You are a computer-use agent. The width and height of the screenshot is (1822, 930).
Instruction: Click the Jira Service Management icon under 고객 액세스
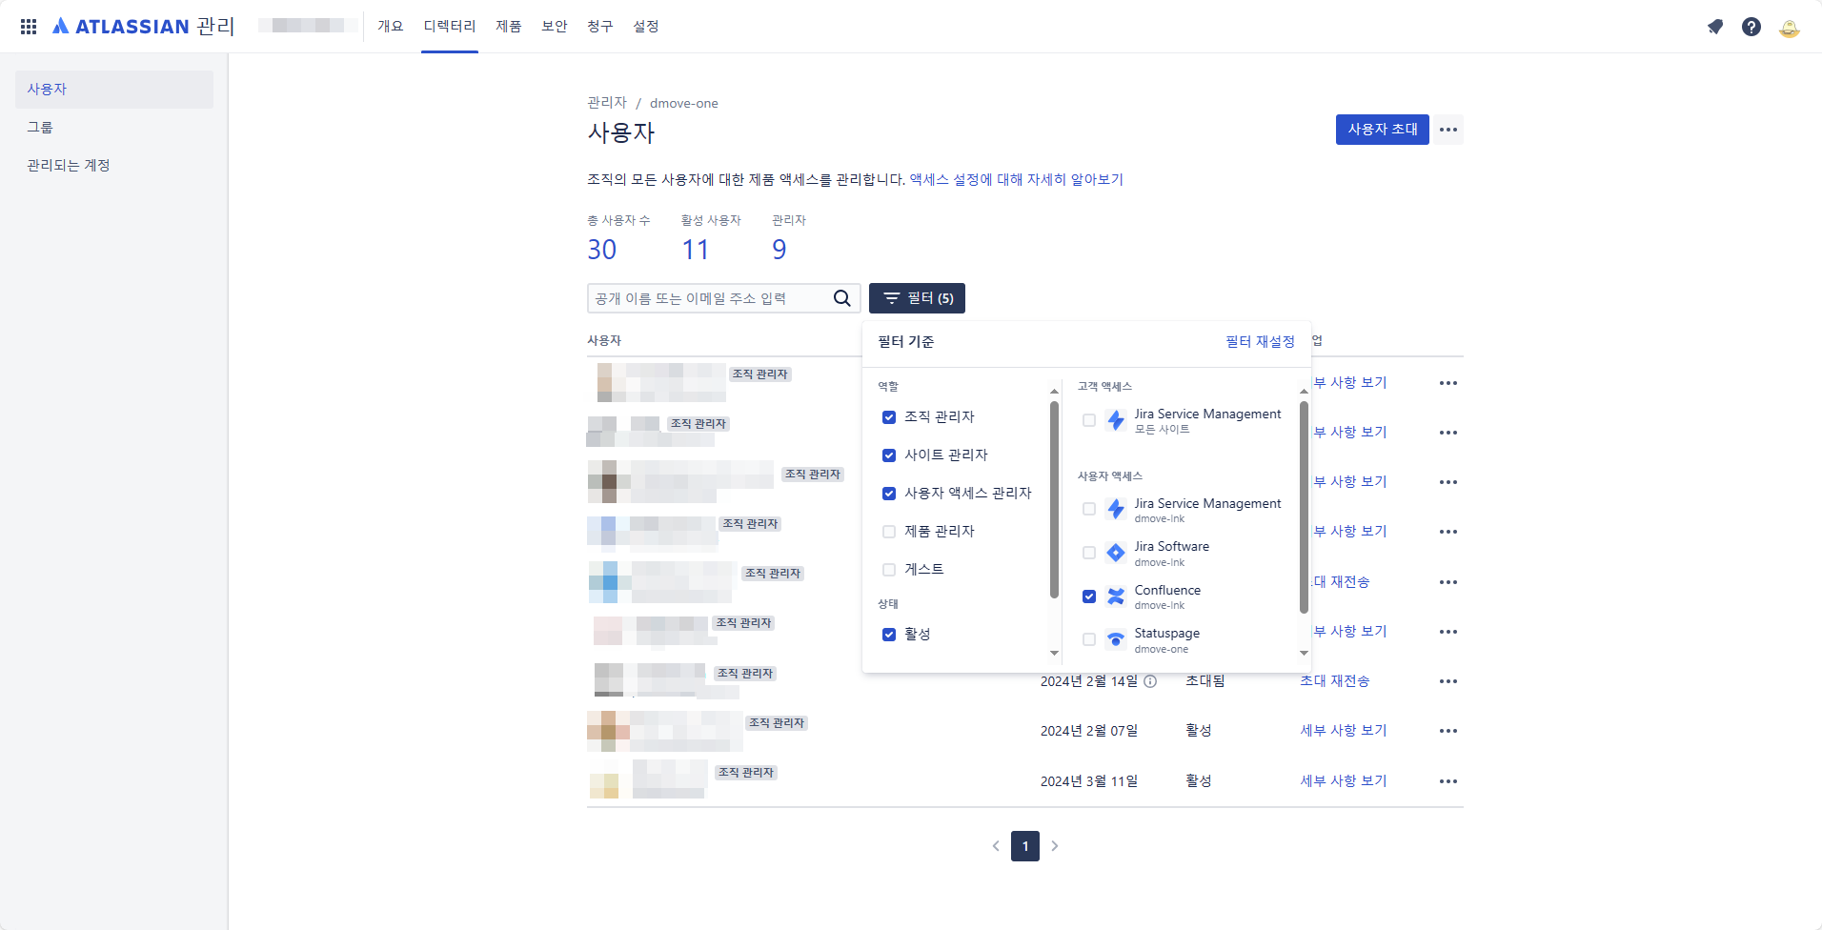point(1116,420)
